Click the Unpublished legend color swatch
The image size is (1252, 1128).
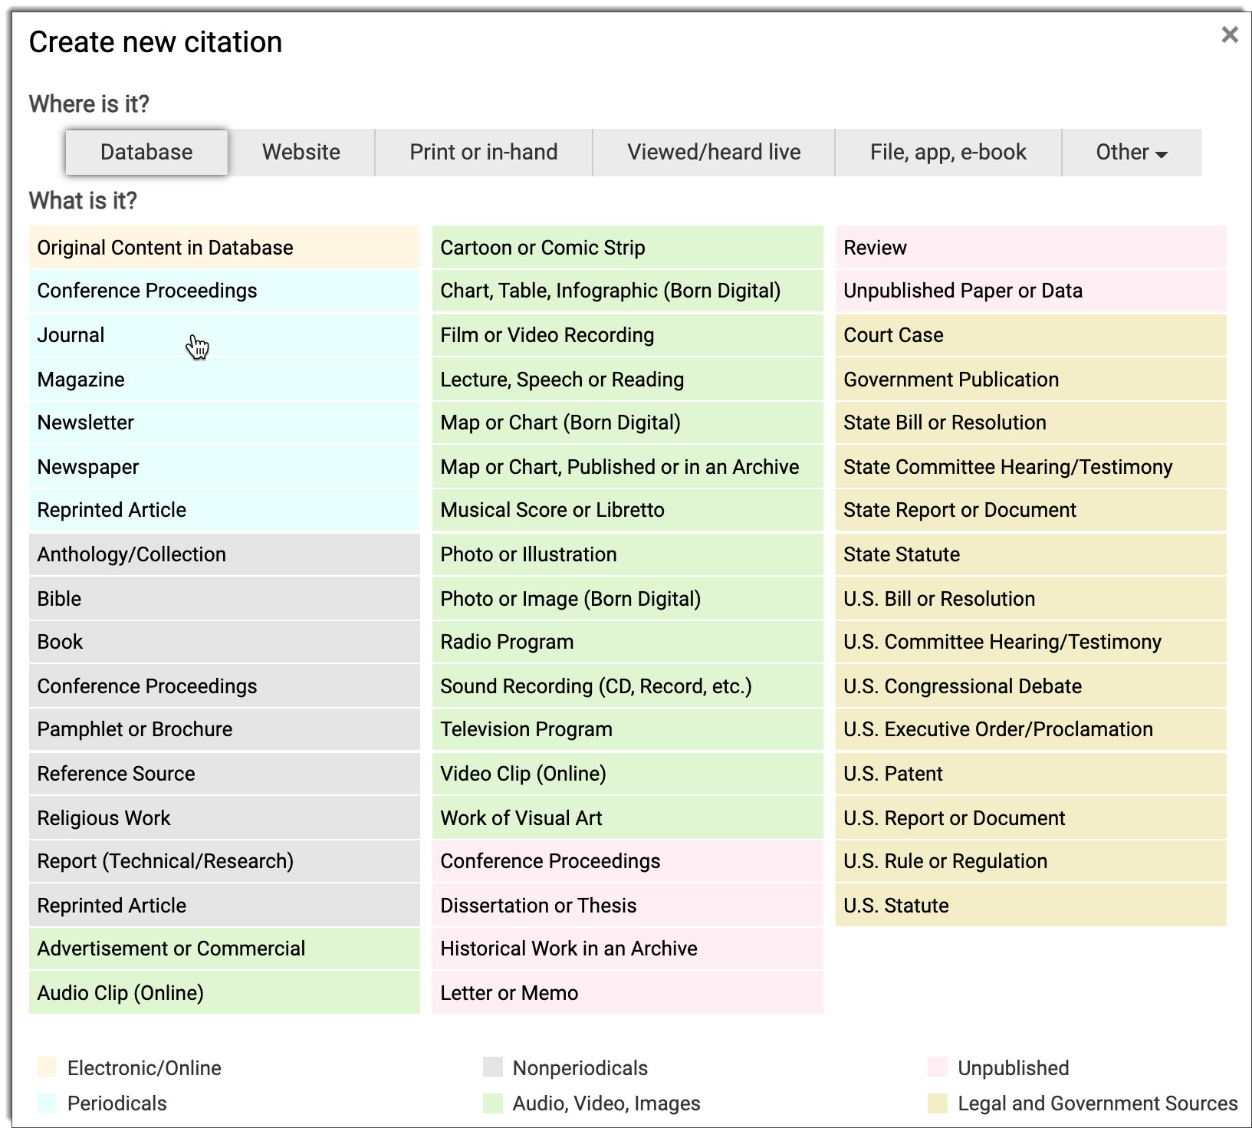click(x=937, y=1067)
